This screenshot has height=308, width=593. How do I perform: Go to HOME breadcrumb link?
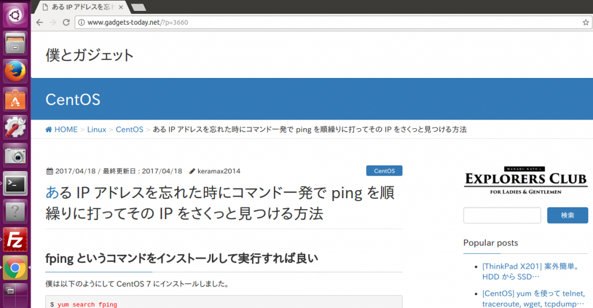coord(61,129)
